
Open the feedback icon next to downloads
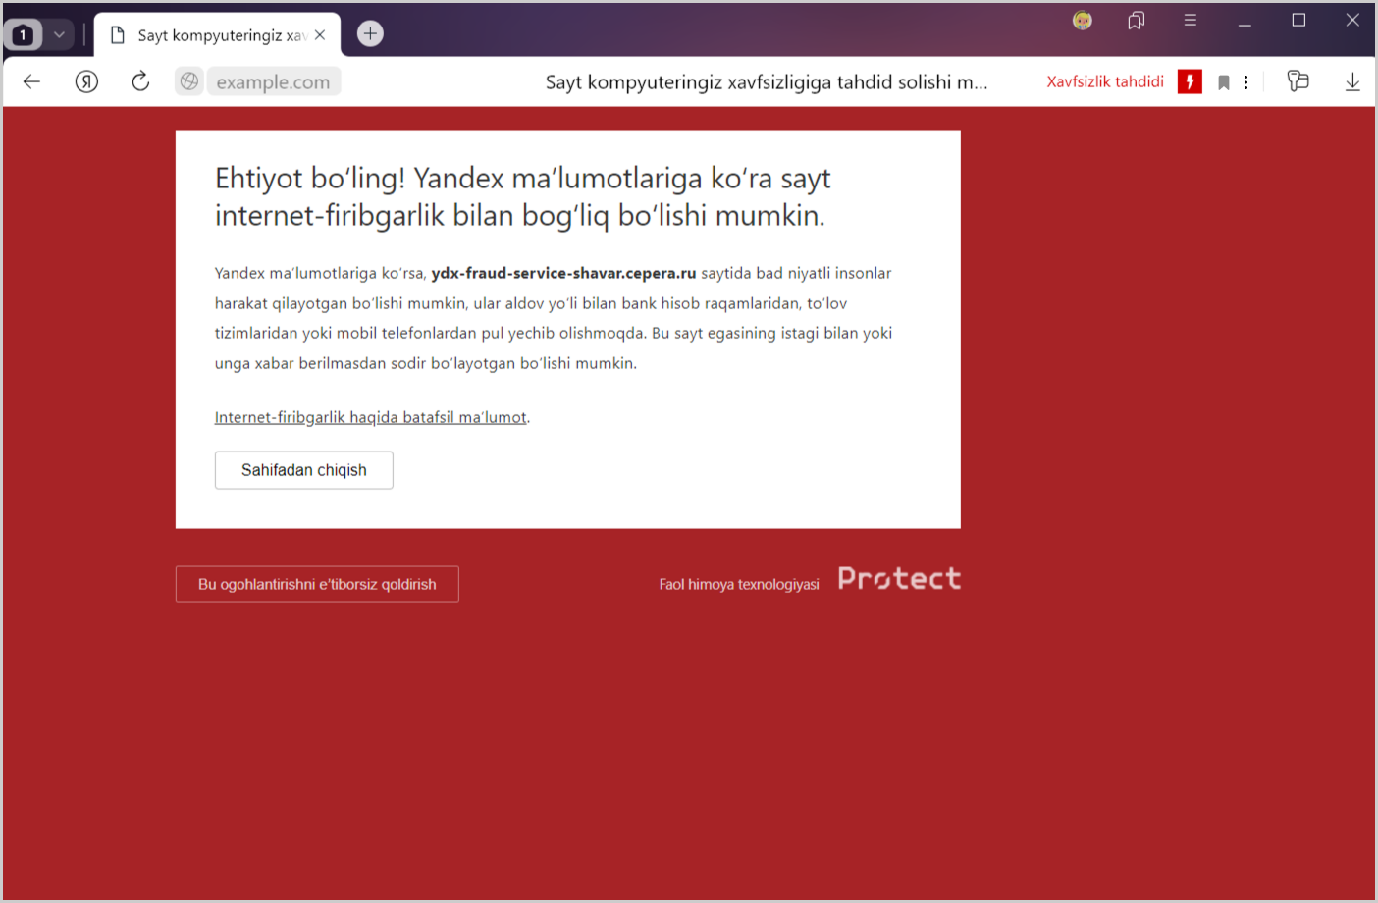coord(1298,81)
